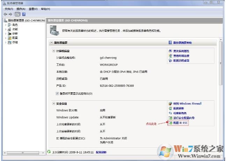This screenshot has height=161, width=226.
Task: Open the 操作(A) menu
Action: point(21,9)
